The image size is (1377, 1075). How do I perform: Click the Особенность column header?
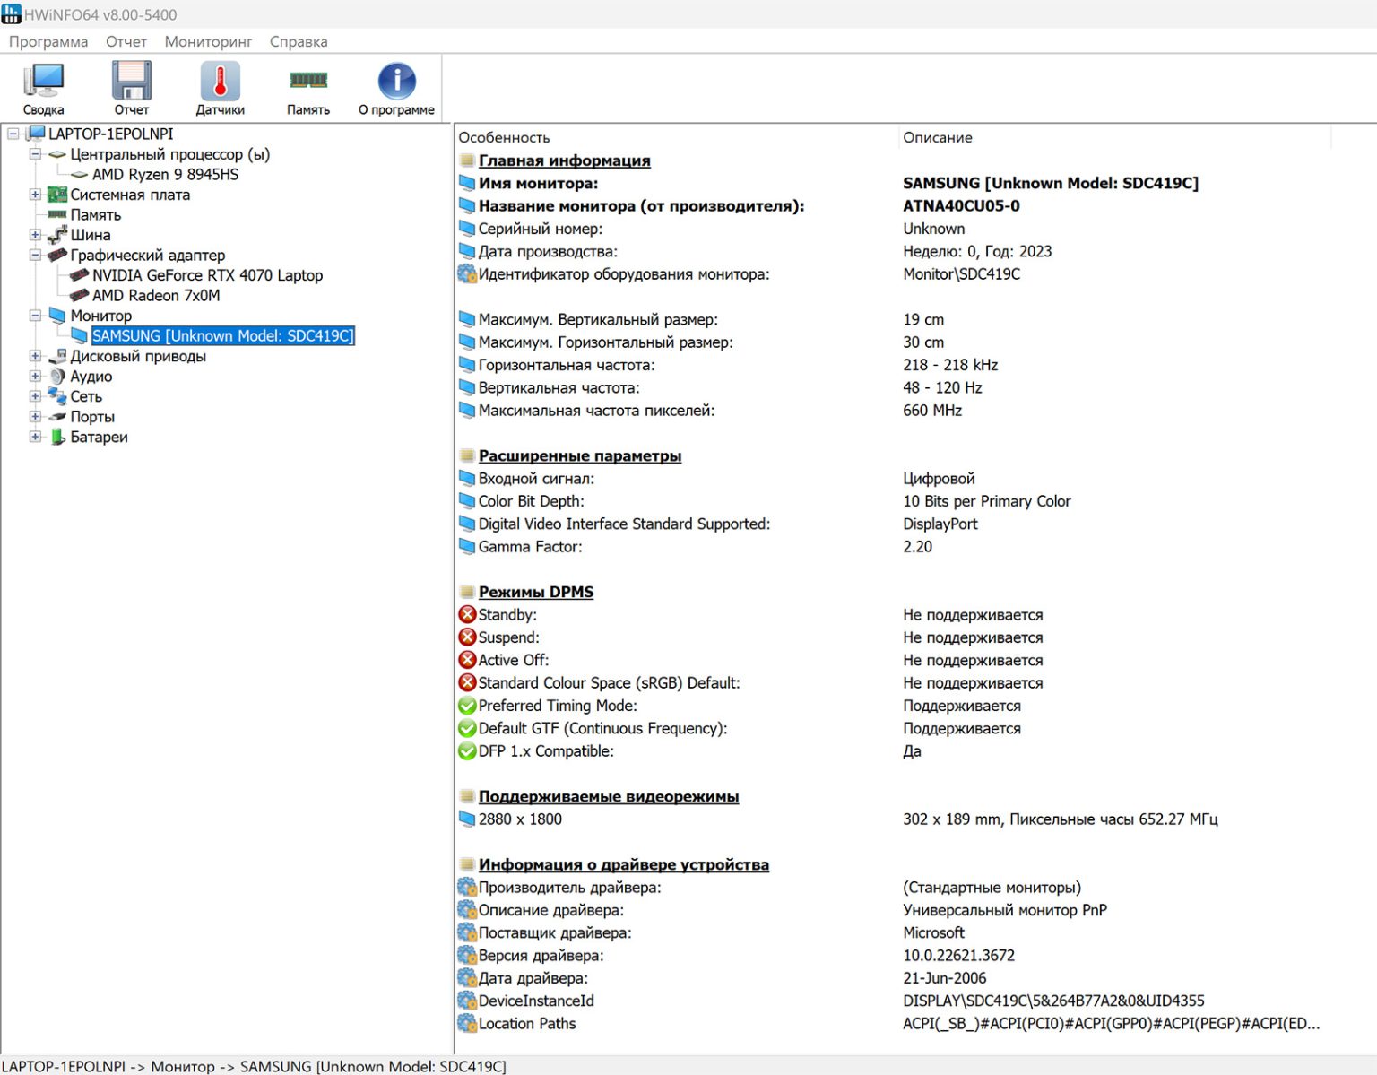click(x=504, y=137)
